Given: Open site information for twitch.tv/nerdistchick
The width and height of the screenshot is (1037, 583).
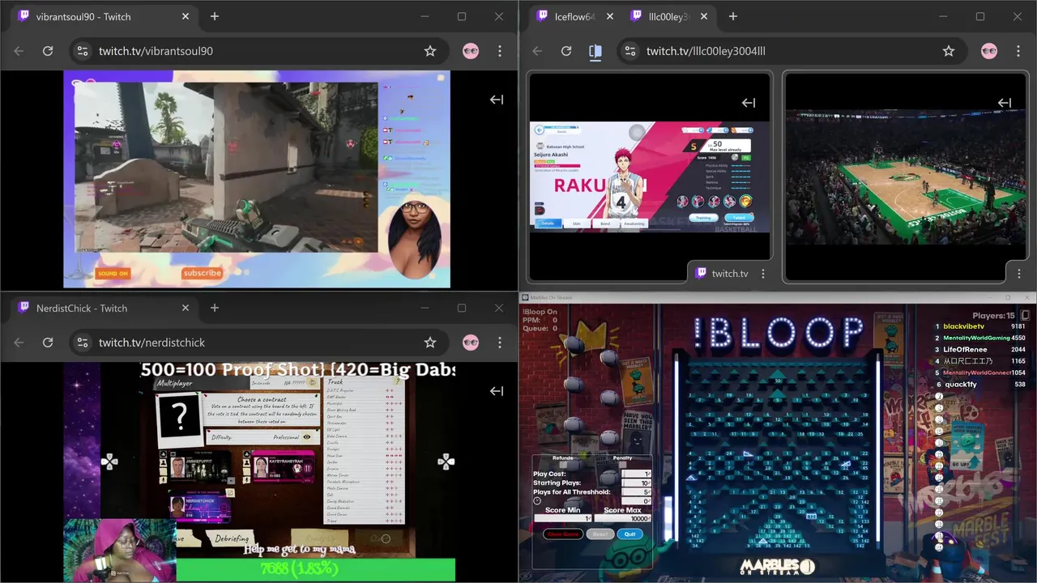Looking at the screenshot, I should point(82,343).
